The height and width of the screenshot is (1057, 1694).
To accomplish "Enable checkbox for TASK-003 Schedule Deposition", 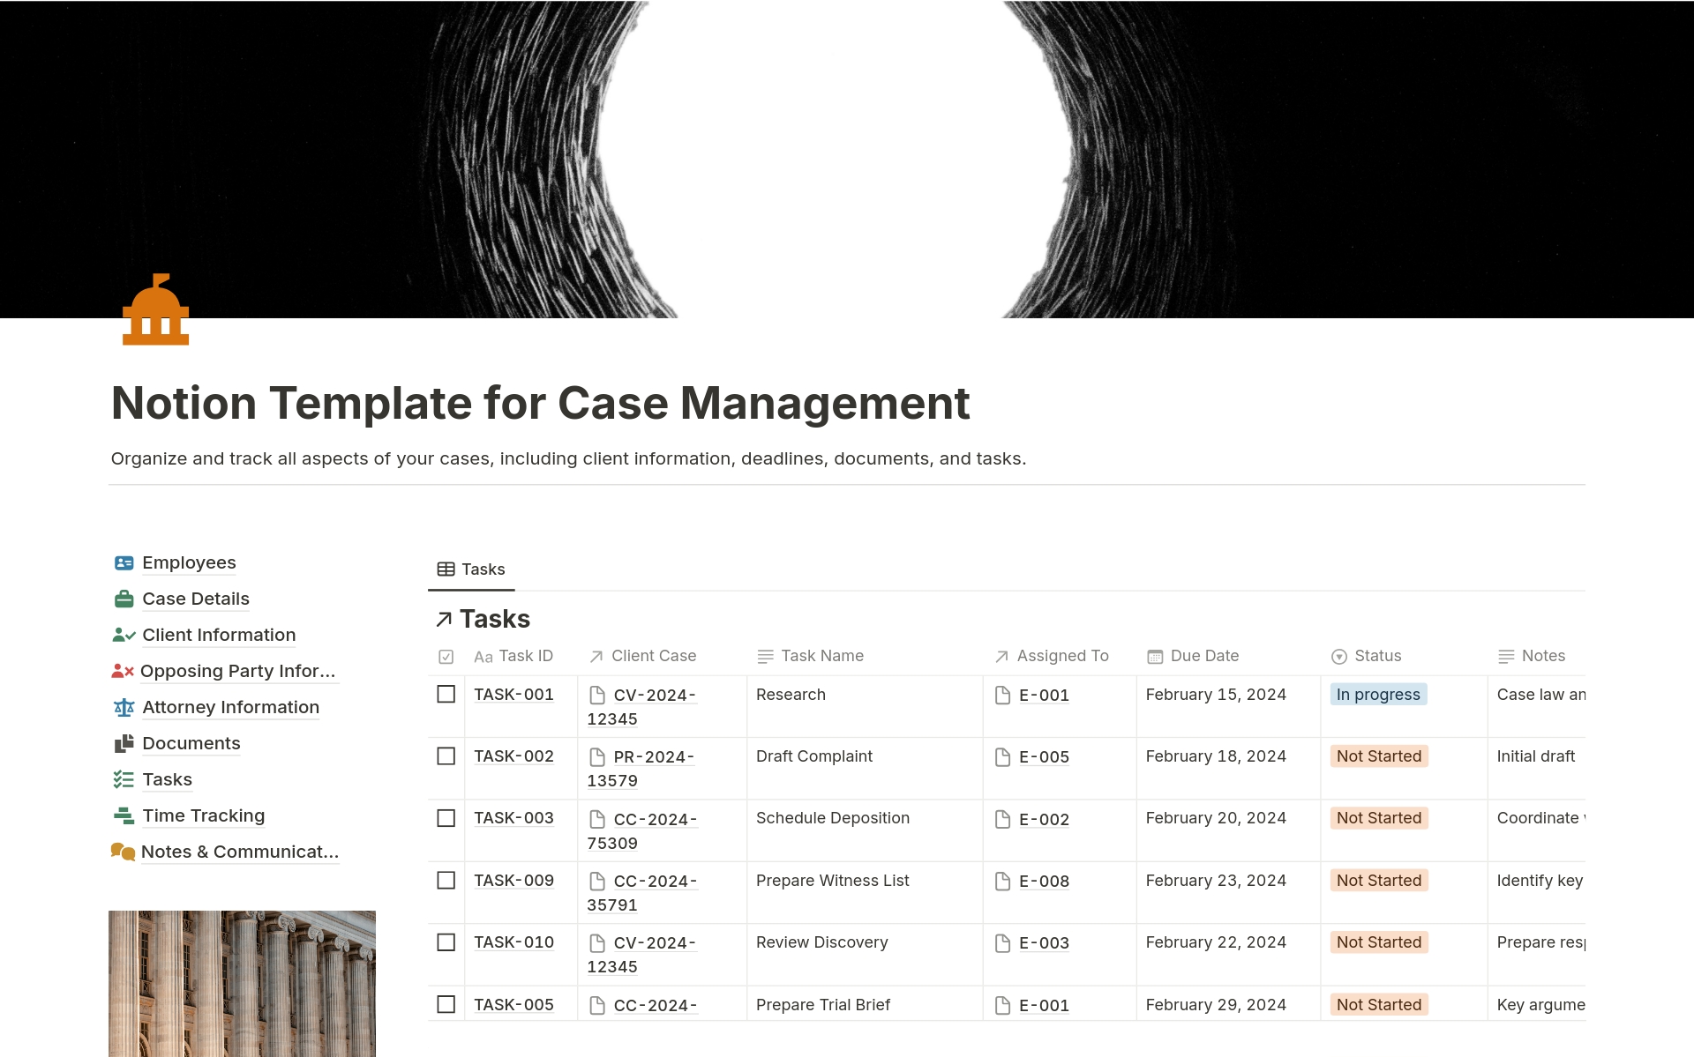I will pyautogui.click(x=445, y=817).
